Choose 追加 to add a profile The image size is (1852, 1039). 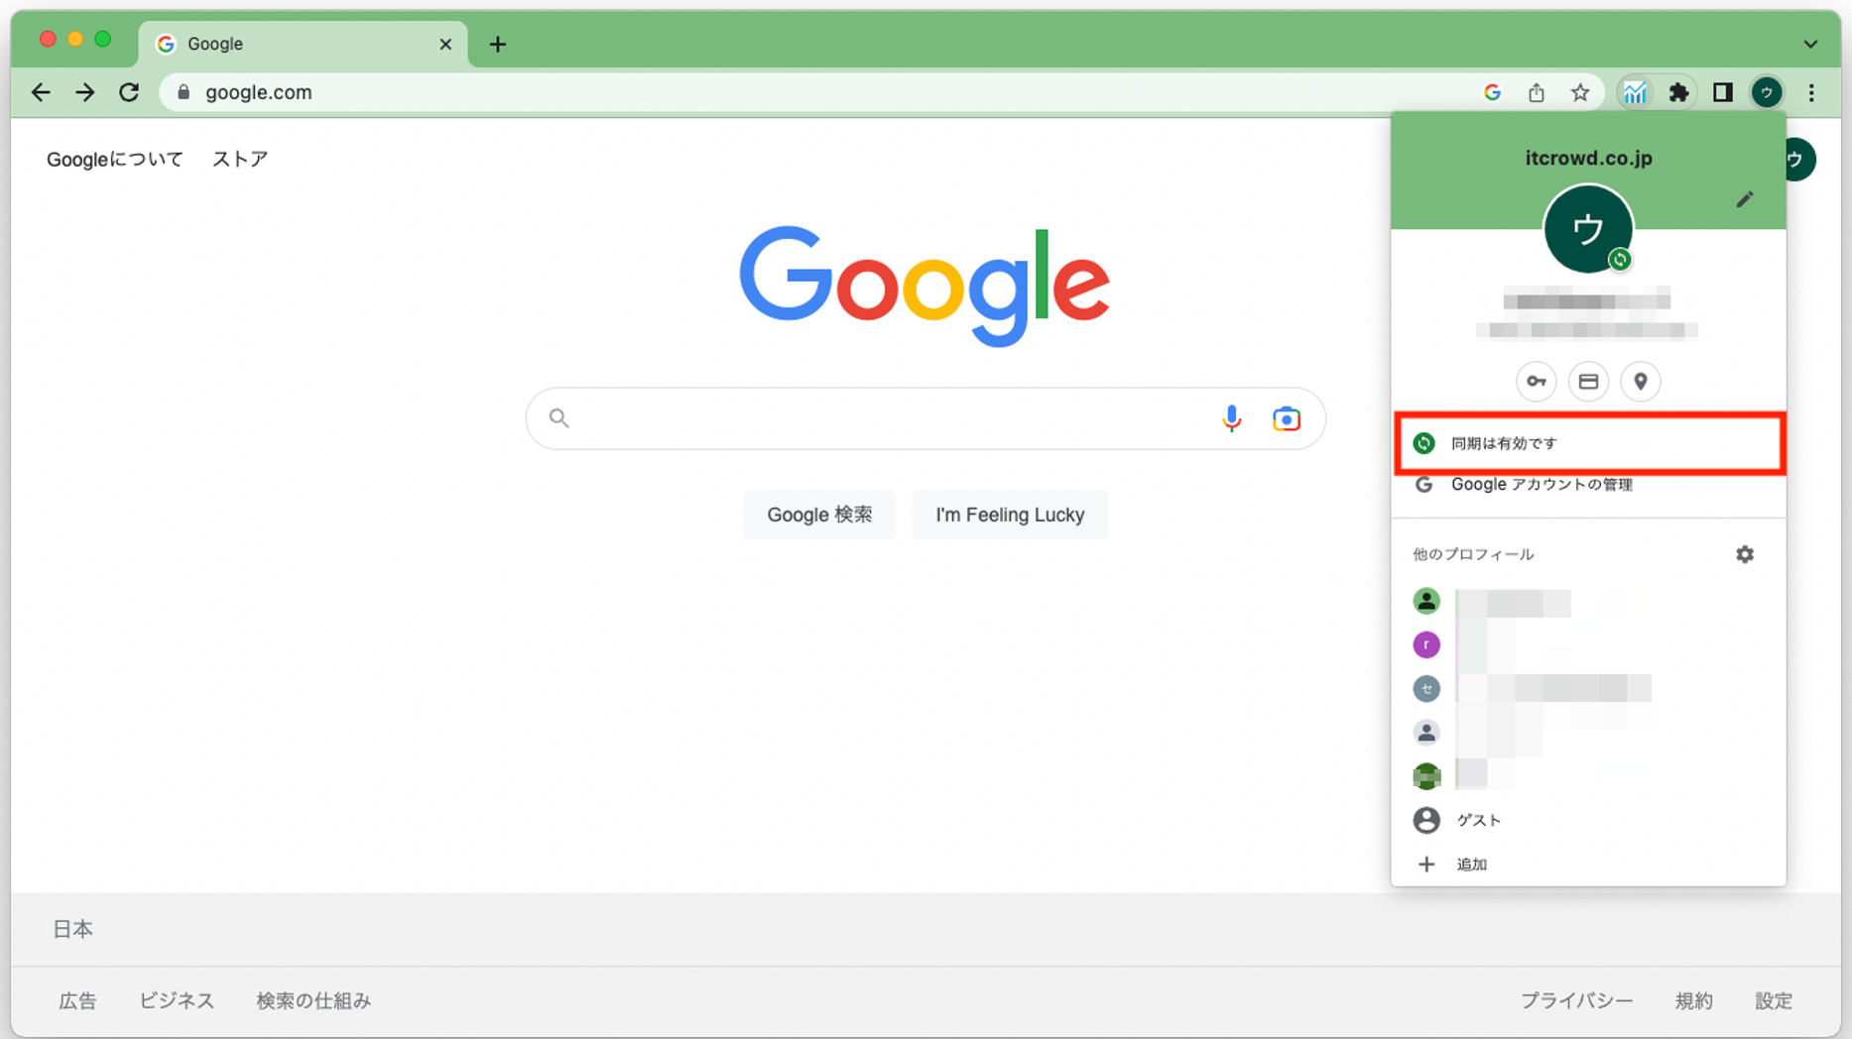1471,865
